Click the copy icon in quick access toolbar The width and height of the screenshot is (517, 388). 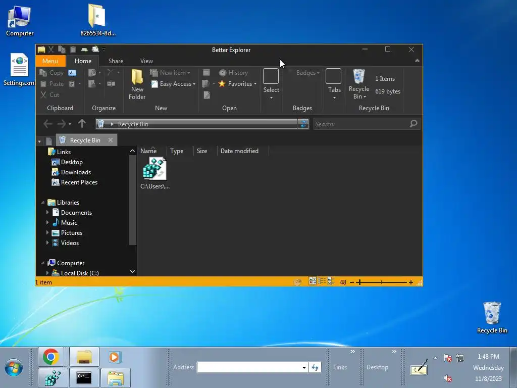[x=62, y=50]
